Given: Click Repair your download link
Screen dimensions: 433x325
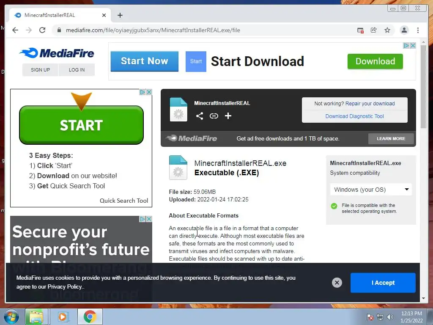Looking at the screenshot, I should click(x=370, y=103).
